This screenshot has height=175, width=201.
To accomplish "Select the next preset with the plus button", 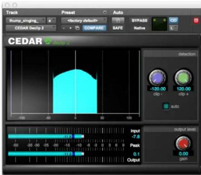I will tap(70, 28).
